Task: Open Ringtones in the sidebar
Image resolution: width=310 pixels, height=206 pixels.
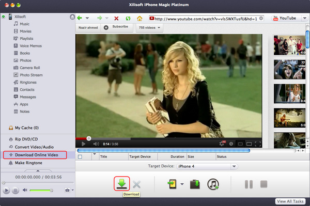Action: pos(28,83)
